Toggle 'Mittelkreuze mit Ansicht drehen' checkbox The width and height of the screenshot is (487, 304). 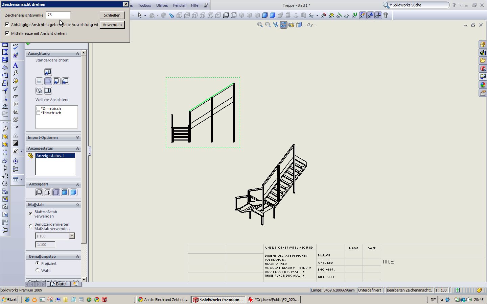[x=7, y=33]
